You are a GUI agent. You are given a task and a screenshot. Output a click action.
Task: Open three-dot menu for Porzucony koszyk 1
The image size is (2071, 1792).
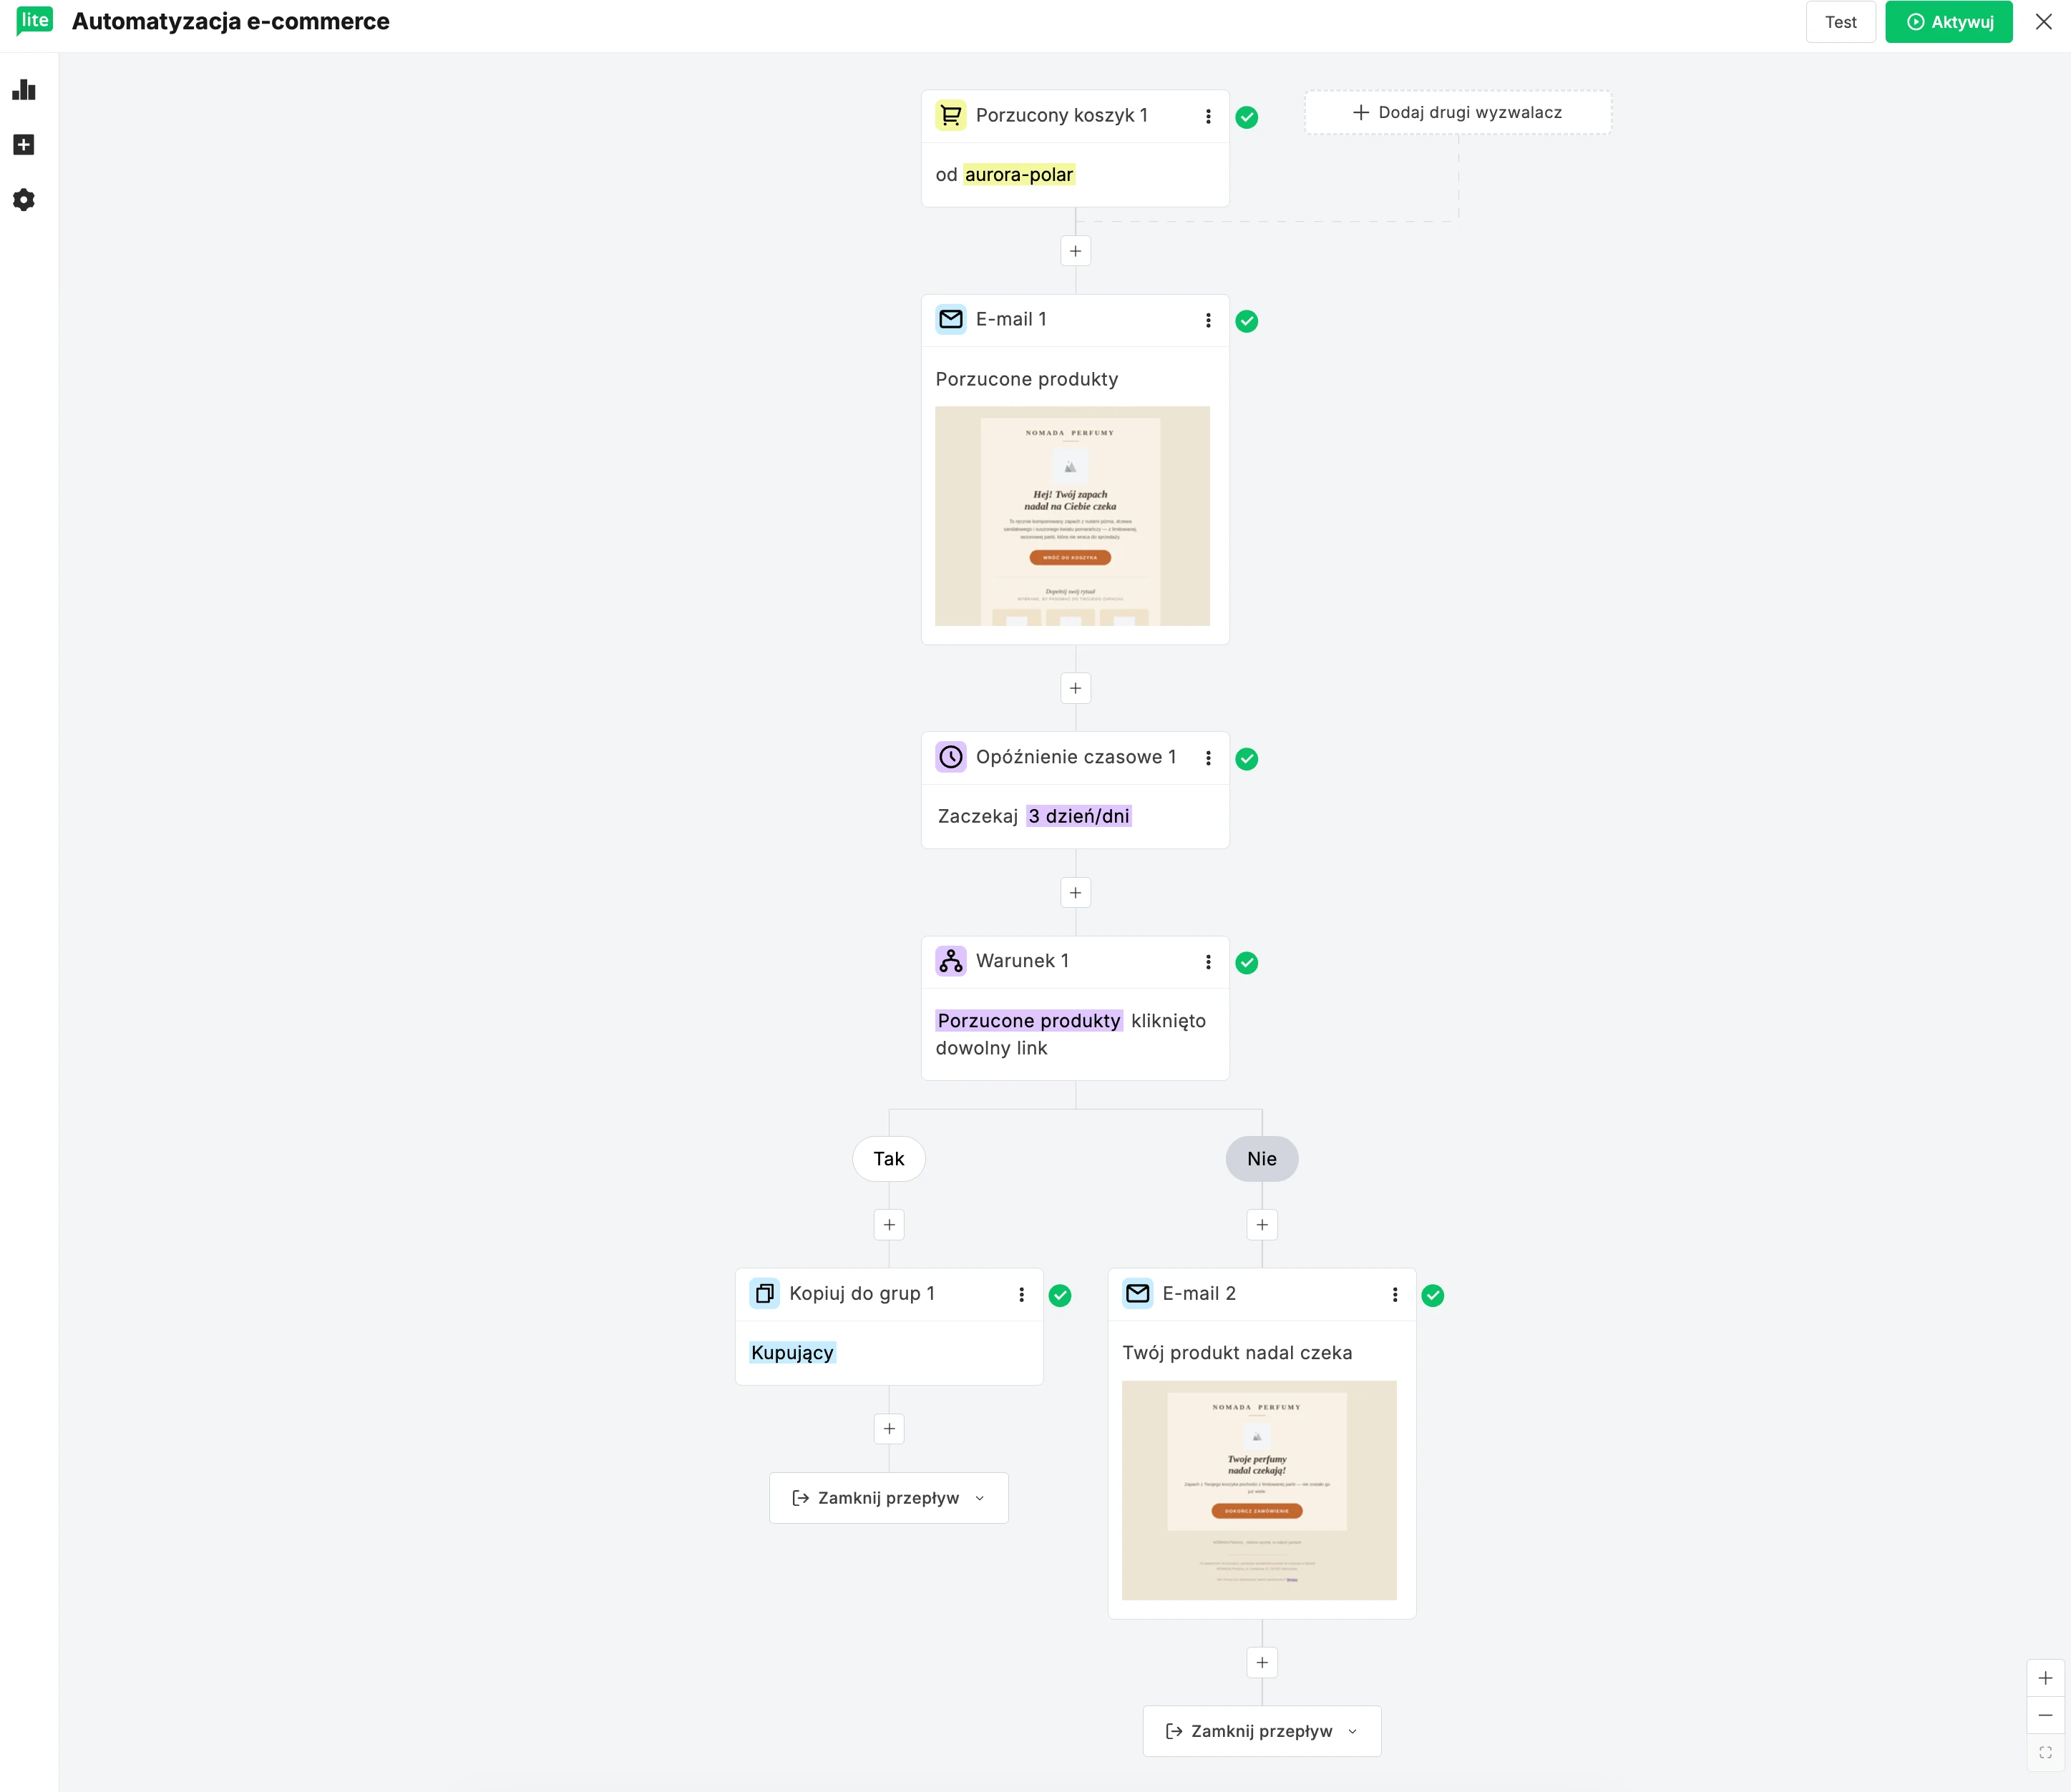coord(1209,116)
